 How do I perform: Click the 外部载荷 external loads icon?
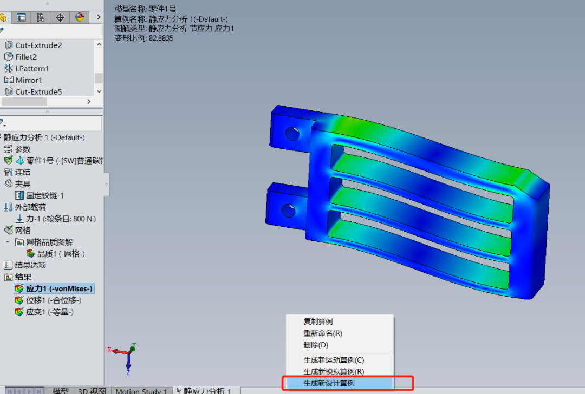click(x=8, y=207)
